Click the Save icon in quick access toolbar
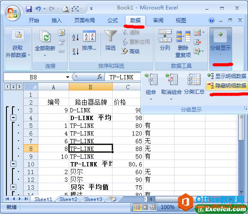248x214 pixels. pyautogui.click(x=29, y=9)
